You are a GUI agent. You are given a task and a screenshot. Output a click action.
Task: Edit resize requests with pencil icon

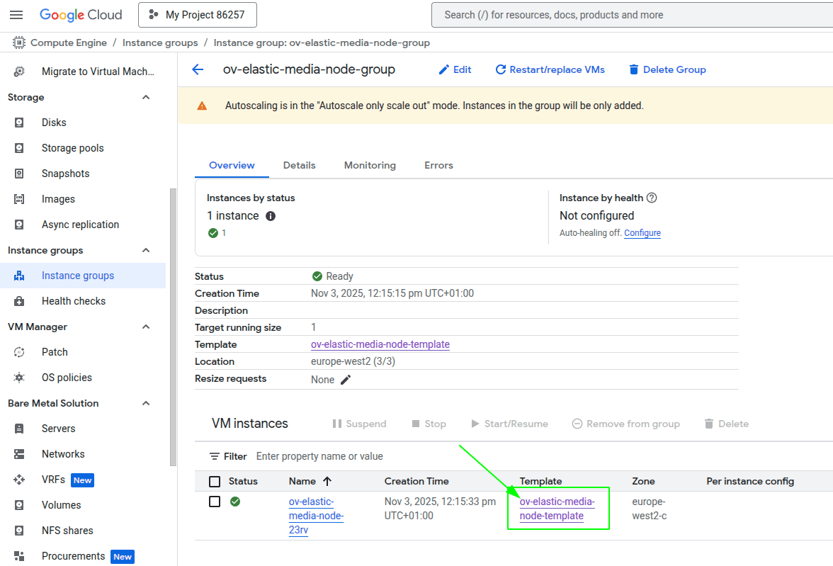pos(346,380)
